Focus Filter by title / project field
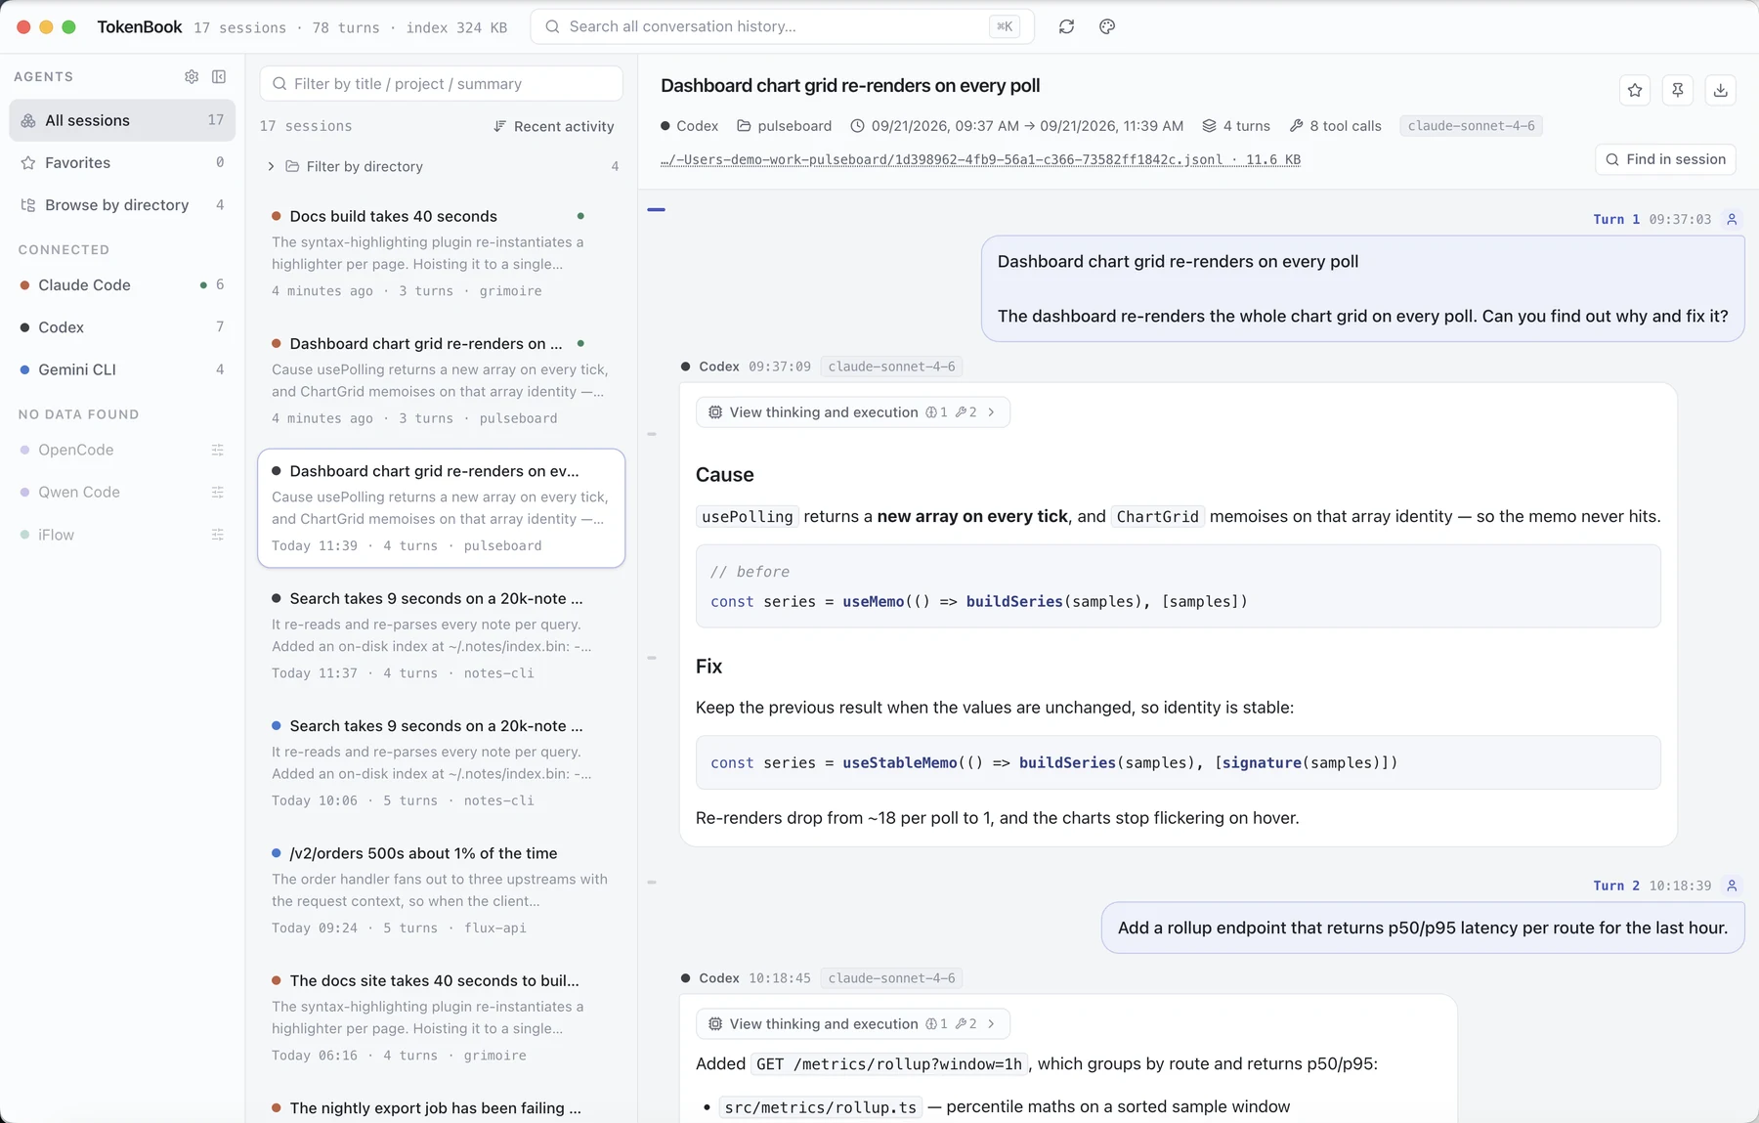Screen dimensions: 1759x1123 pos(442,84)
